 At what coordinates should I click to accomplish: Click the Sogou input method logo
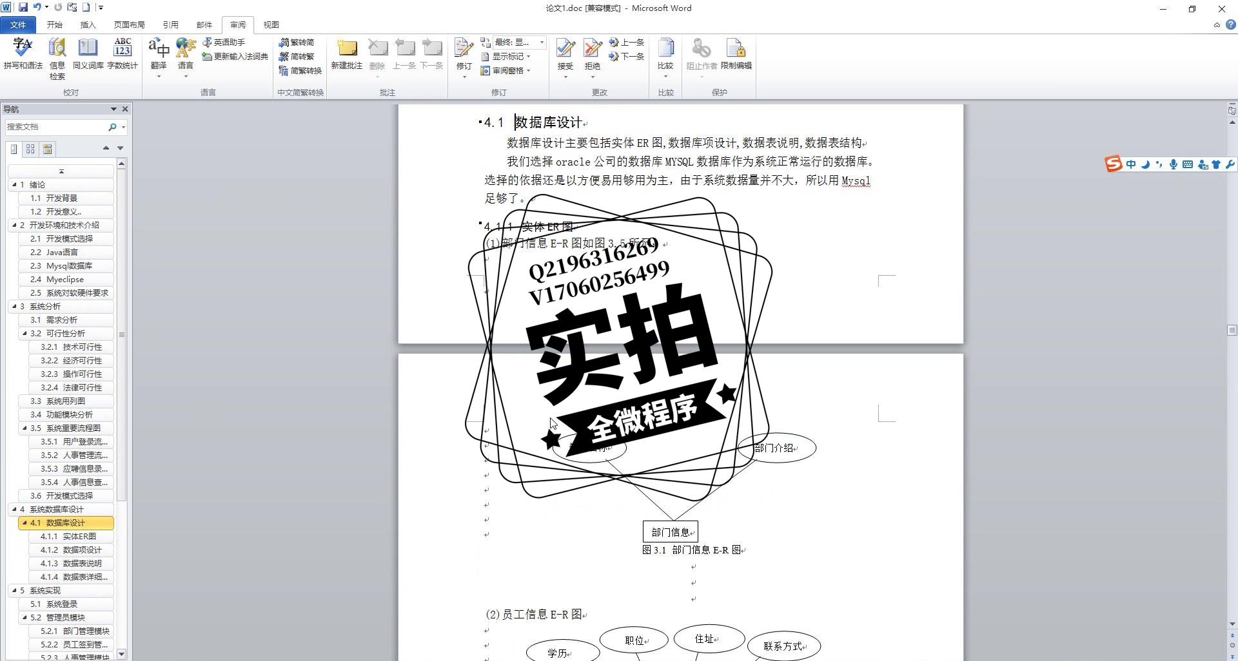1114,164
